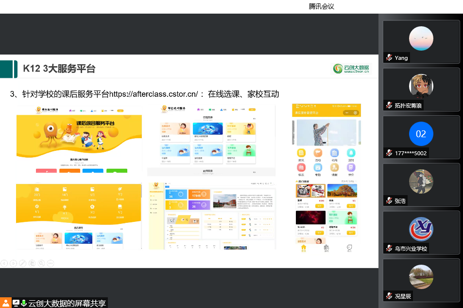Click the blue 02 avatar of 177****5002
The width and height of the screenshot is (463, 308).
pos(421,134)
